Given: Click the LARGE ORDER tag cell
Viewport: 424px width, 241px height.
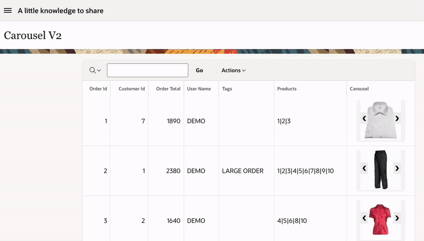Looking at the screenshot, I should point(243,171).
